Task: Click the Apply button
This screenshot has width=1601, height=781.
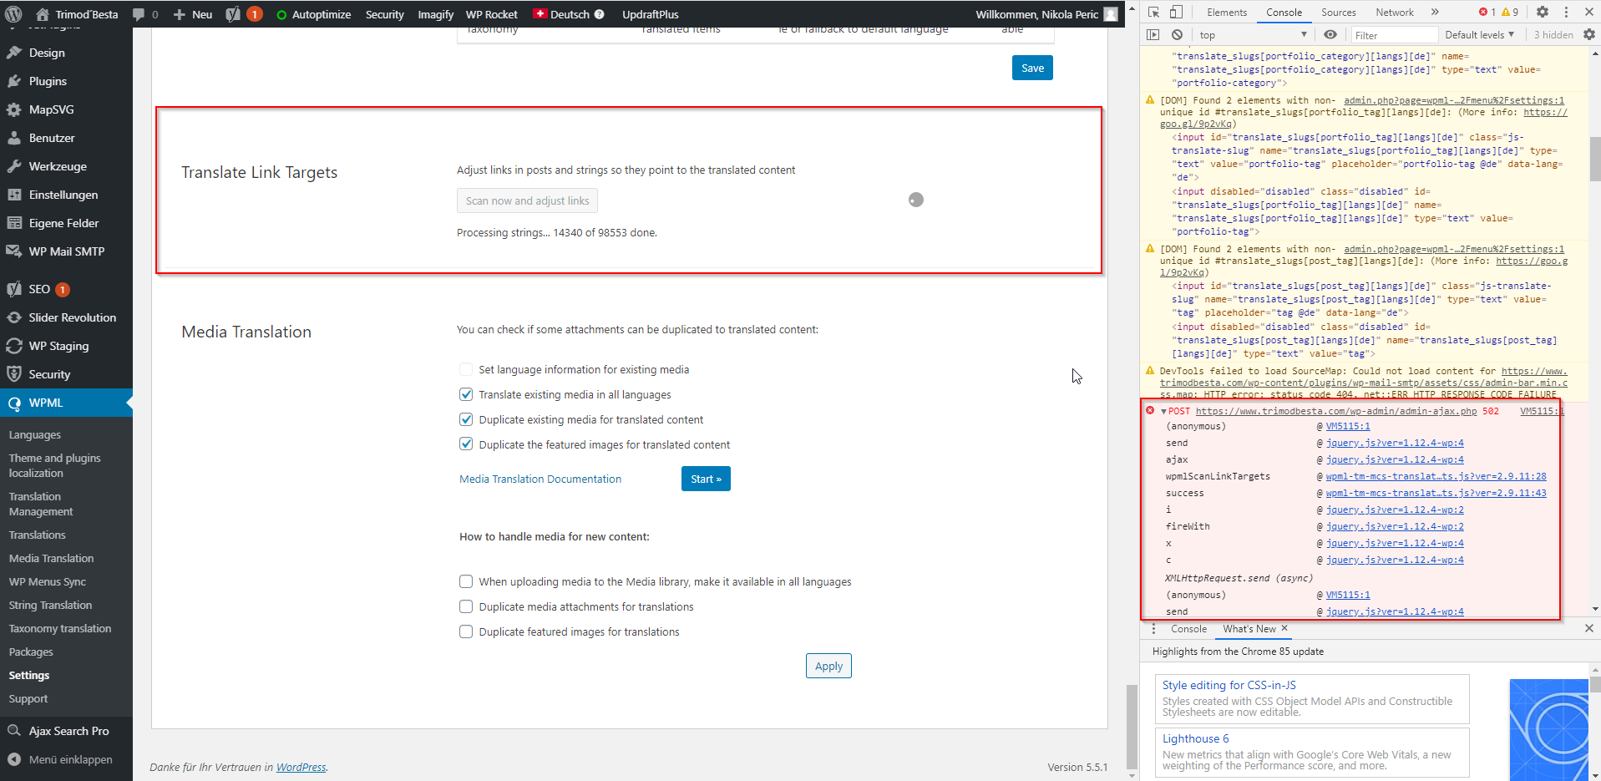Action: click(x=828, y=666)
